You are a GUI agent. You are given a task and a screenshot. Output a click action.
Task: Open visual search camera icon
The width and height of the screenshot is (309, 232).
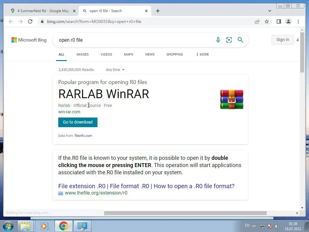click(229, 40)
